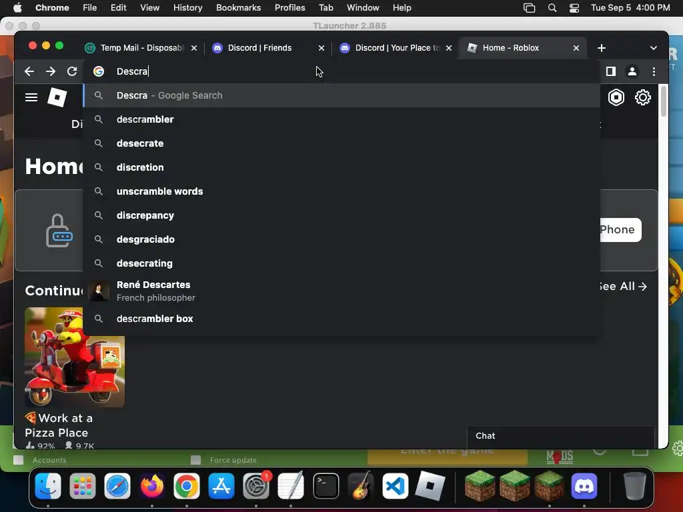Image resolution: width=683 pixels, height=512 pixels.
Task: Open the Work at a Pizza Place thumbnail
Action: pyautogui.click(x=75, y=357)
